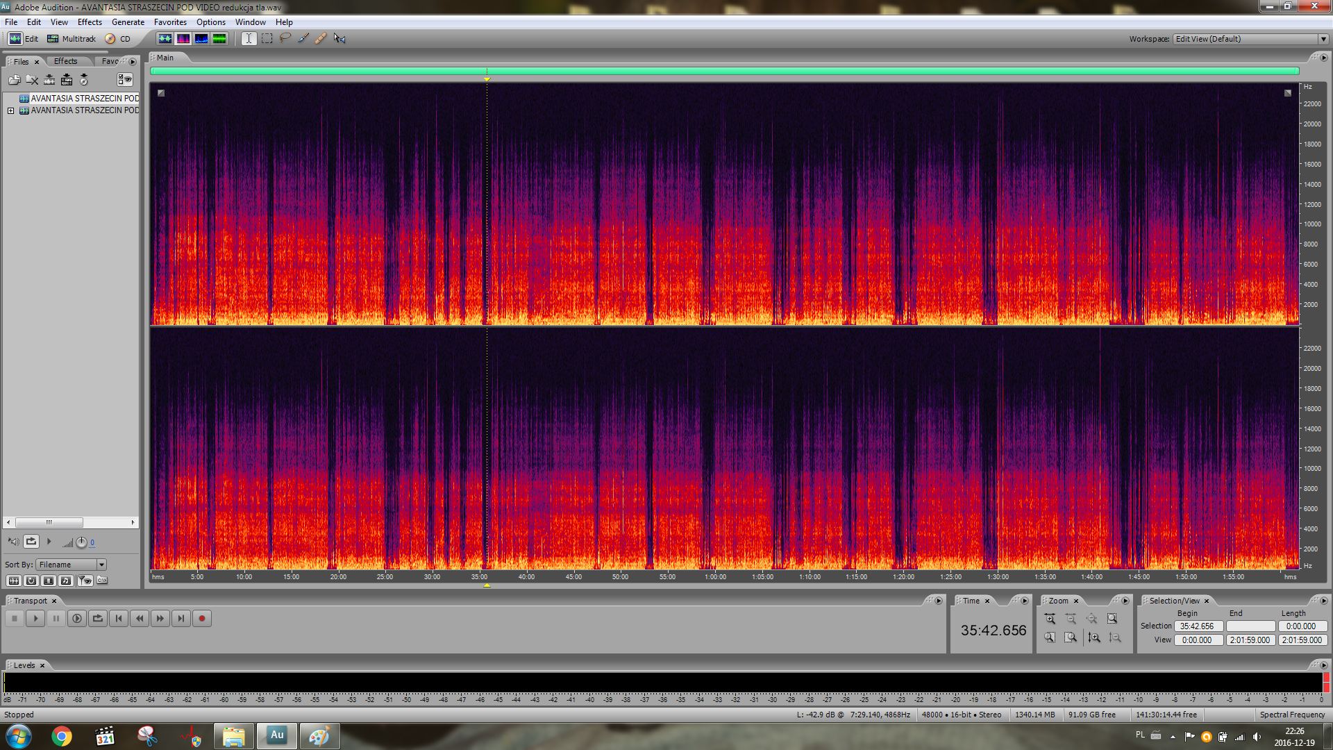
Task: Open Levels panel flyout menu
Action: 1323,665
